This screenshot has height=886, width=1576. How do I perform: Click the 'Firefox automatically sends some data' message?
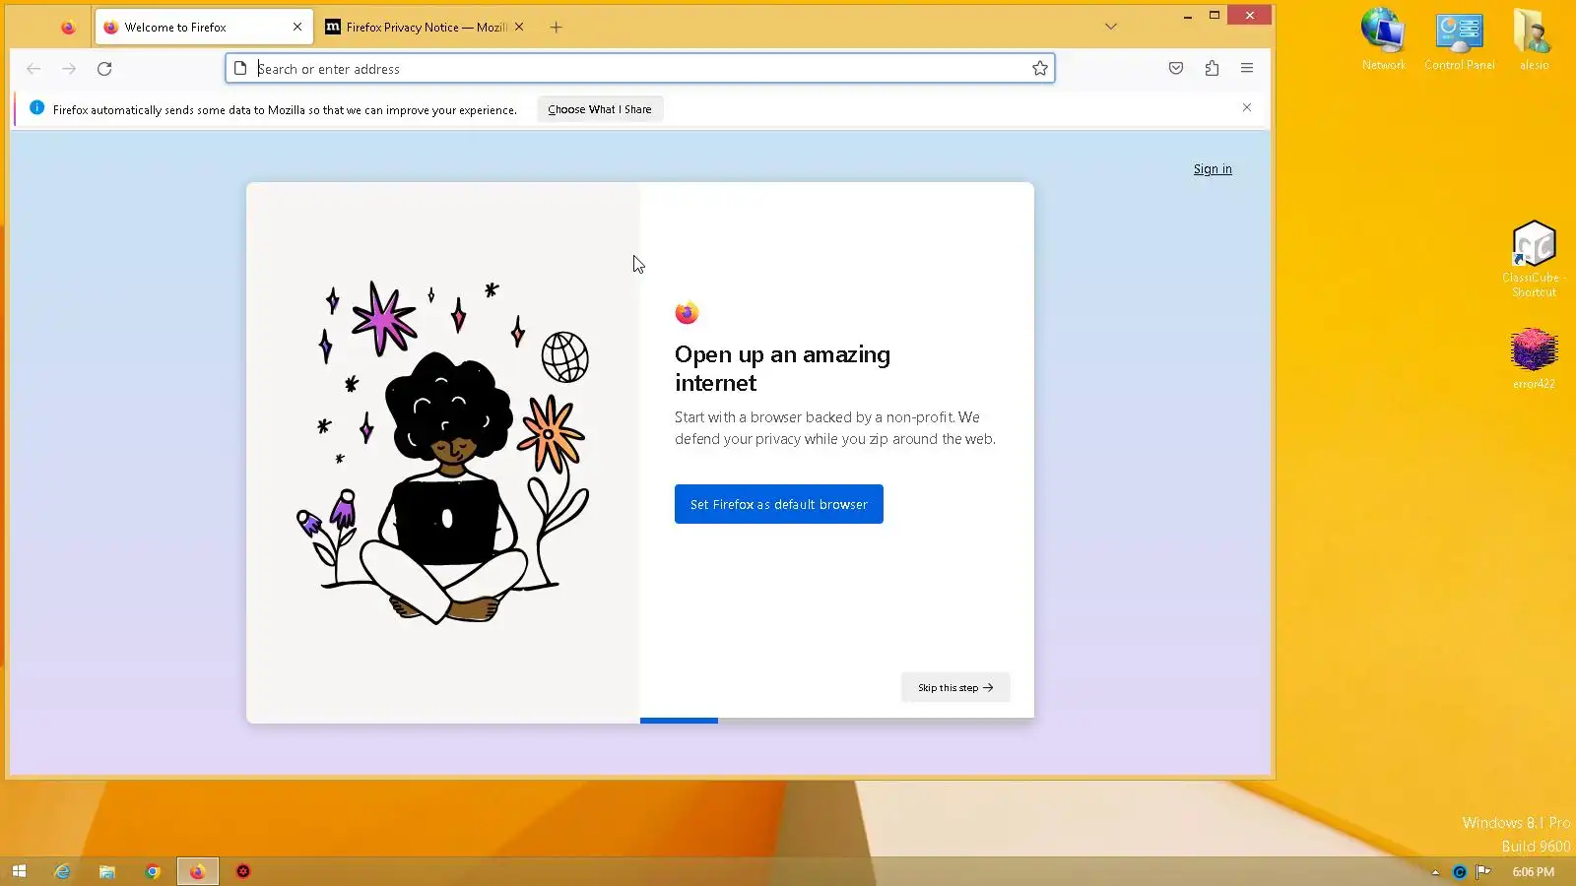tap(285, 110)
